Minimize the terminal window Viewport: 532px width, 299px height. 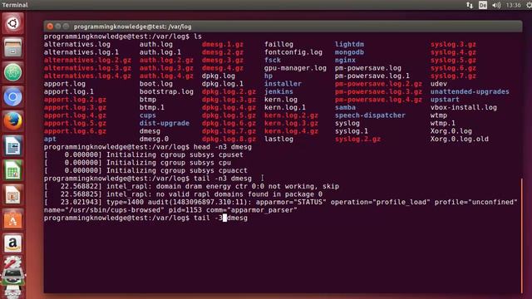[x=58, y=27]
